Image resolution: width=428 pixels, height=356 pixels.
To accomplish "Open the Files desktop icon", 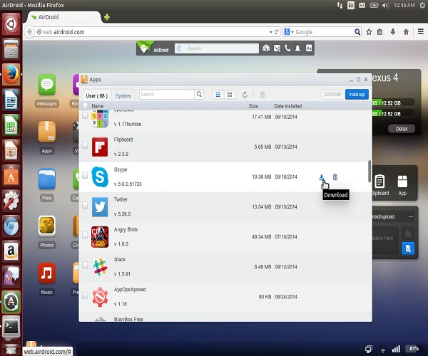I will [47, 178].
